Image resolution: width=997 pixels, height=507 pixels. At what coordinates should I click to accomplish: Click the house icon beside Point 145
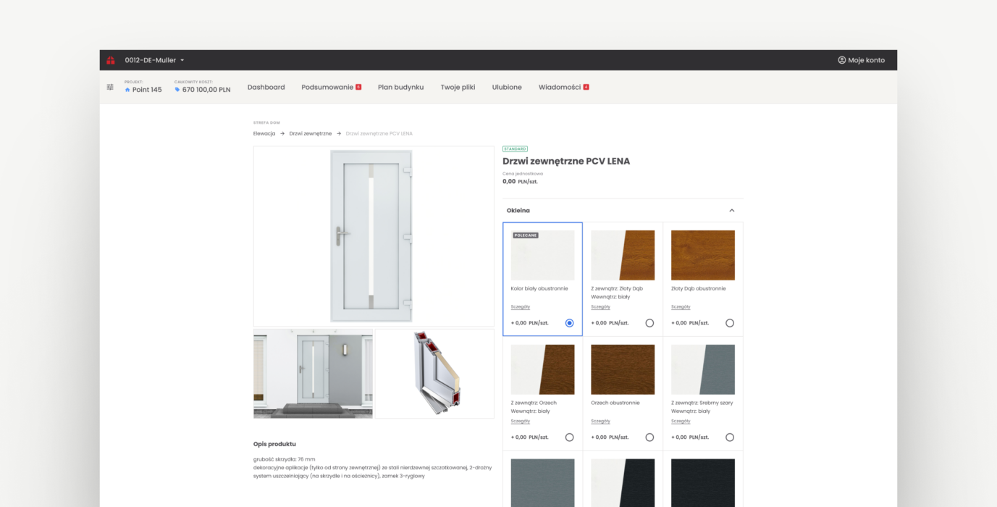click(x=127, y=90)
